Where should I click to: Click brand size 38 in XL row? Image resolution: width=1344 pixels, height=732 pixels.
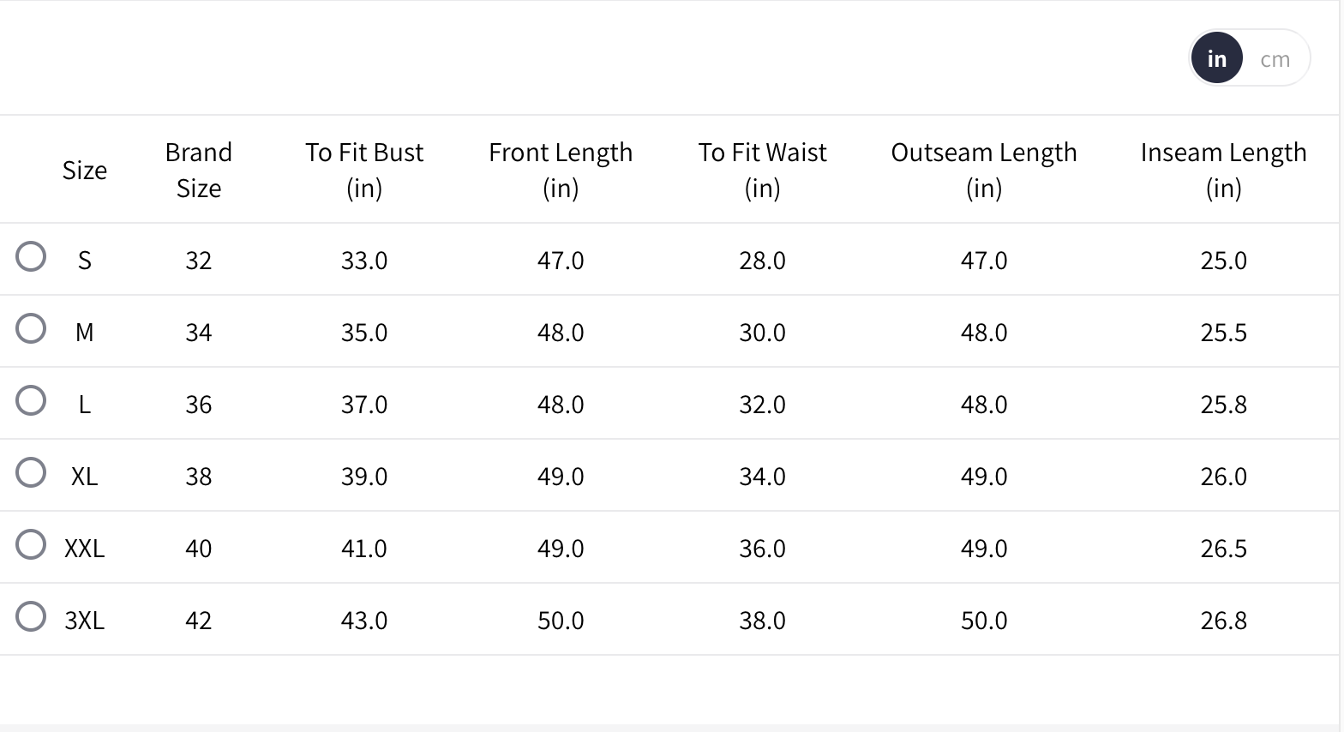(199, 477)
